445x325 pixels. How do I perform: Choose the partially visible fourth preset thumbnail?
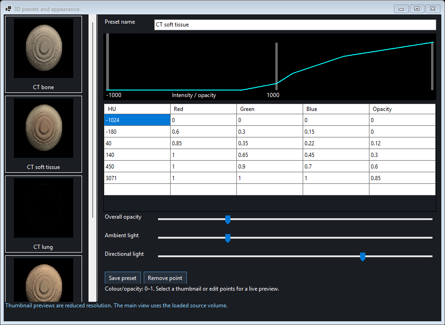coord(44,279)
